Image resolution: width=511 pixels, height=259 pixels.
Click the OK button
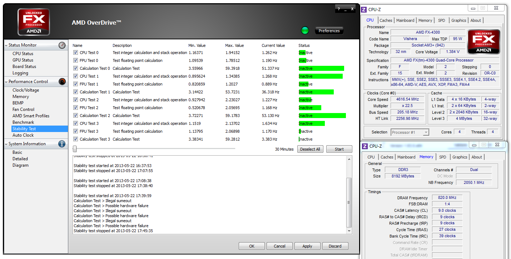pos(252,246)
